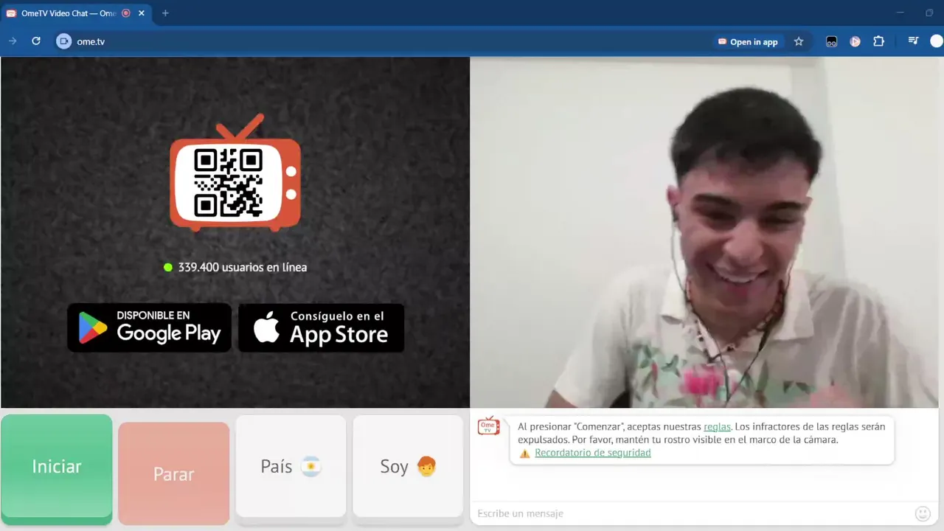Click the ome.tv address bar
This screenshot has width=944, height=531.
pos(383,41)
